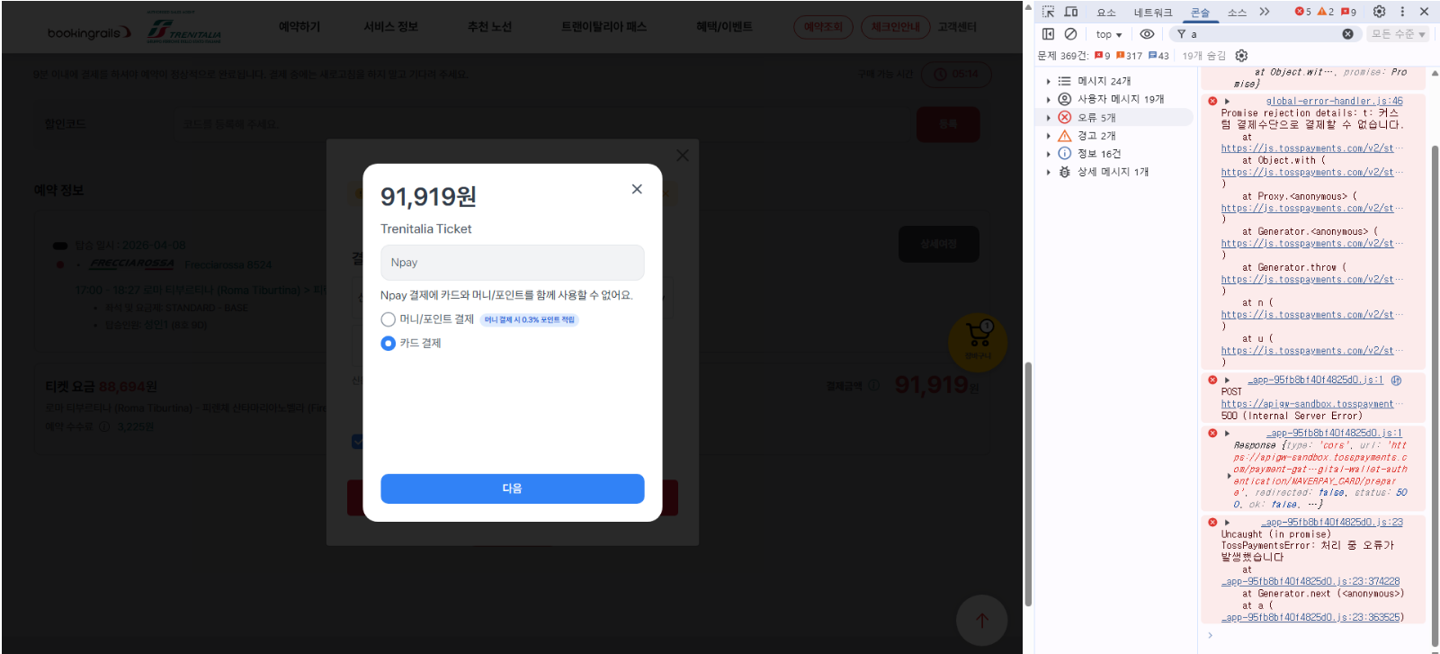This screenshot has height=654, width=1440.
Task: Open the 모든 수준 log level dropdown
Action: (x=1399, y=34)
